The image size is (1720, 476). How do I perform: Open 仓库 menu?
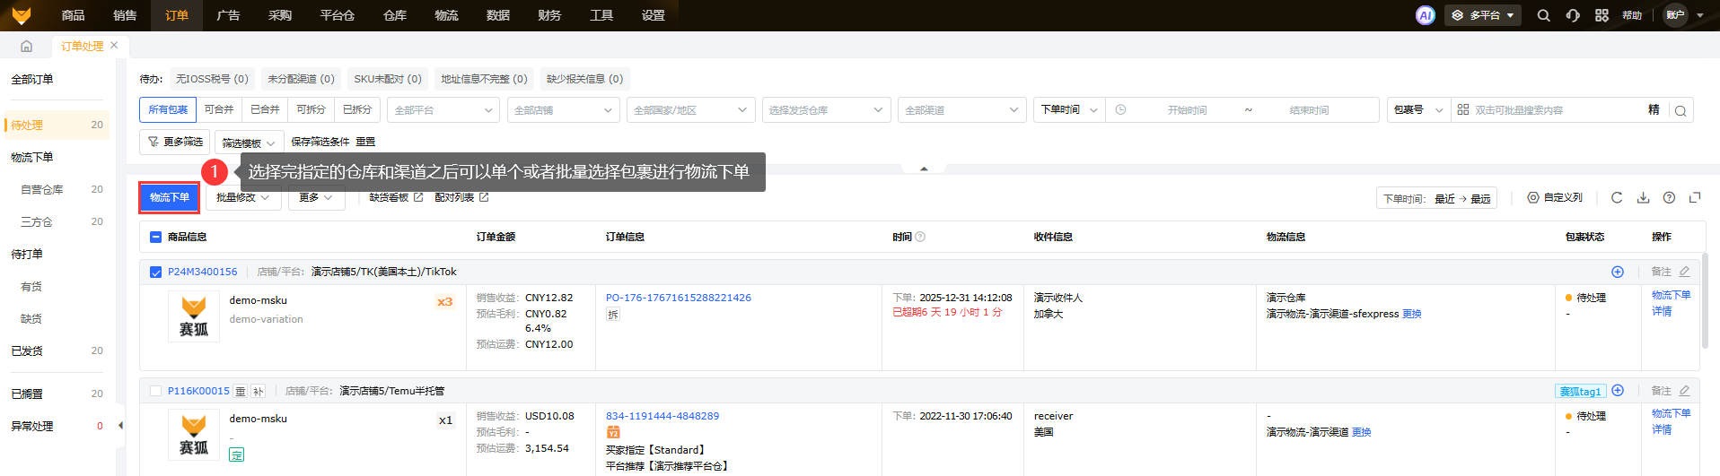point(395,15)
